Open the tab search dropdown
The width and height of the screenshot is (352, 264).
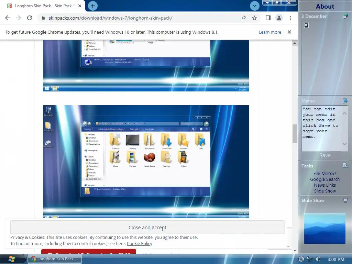pos(255,6)
